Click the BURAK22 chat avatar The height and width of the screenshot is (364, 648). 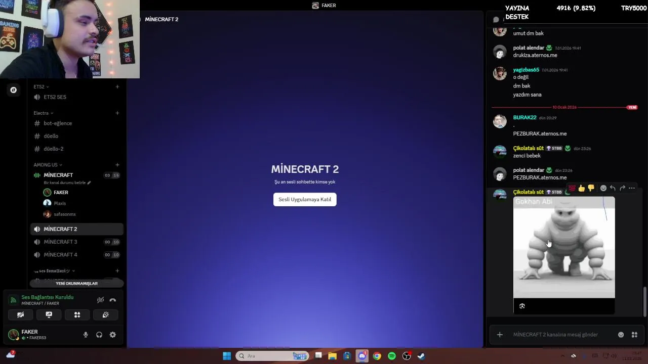click(x=500, y=121)
